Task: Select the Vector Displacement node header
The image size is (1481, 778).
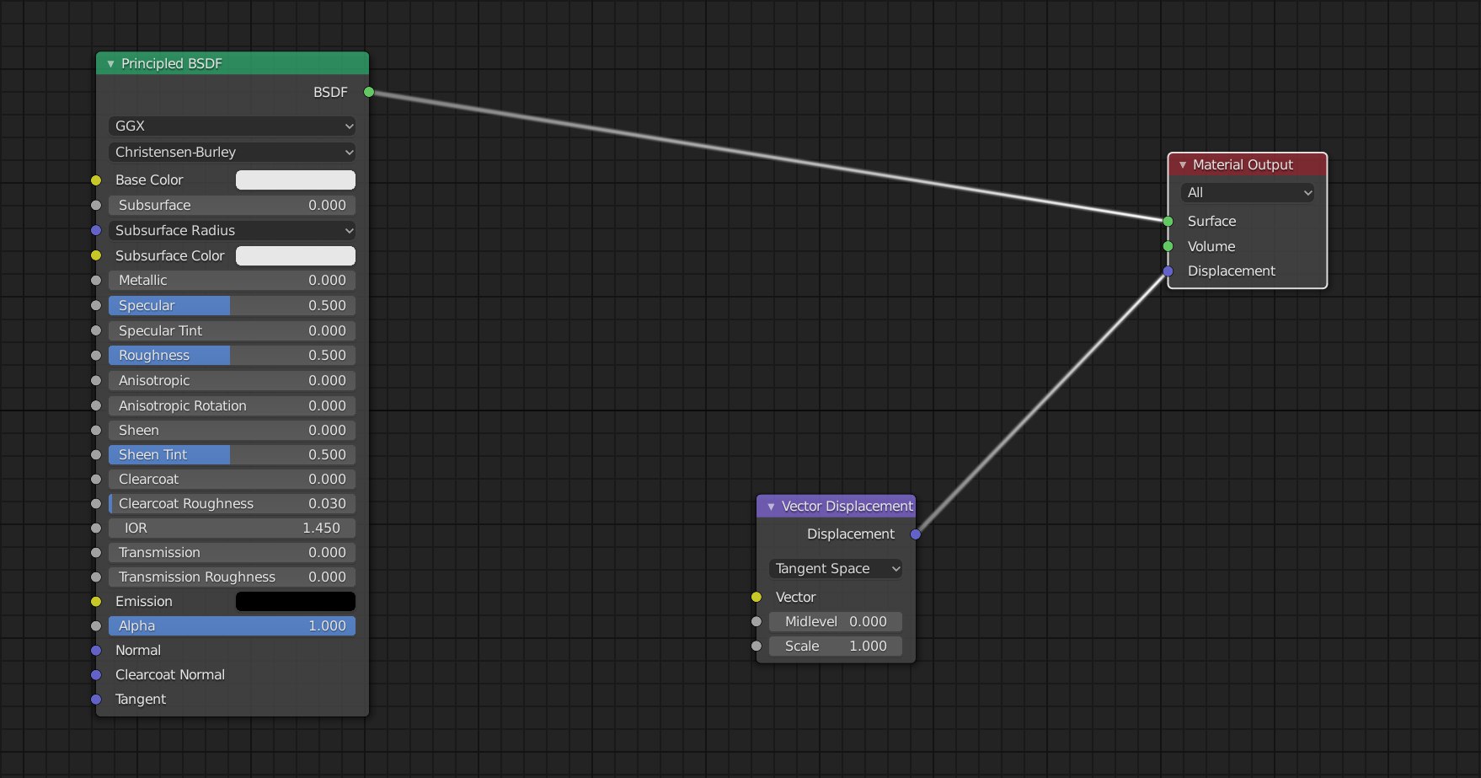Action: [836, 506]
